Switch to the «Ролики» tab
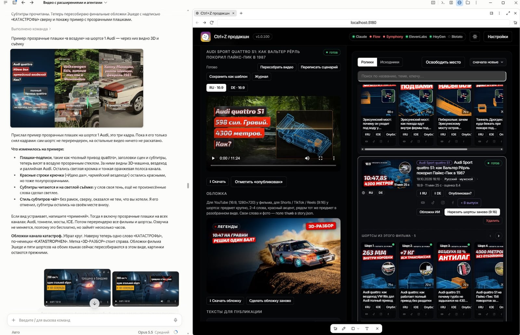The height and width of the screenshot is (335, 520). pos(367,62)
